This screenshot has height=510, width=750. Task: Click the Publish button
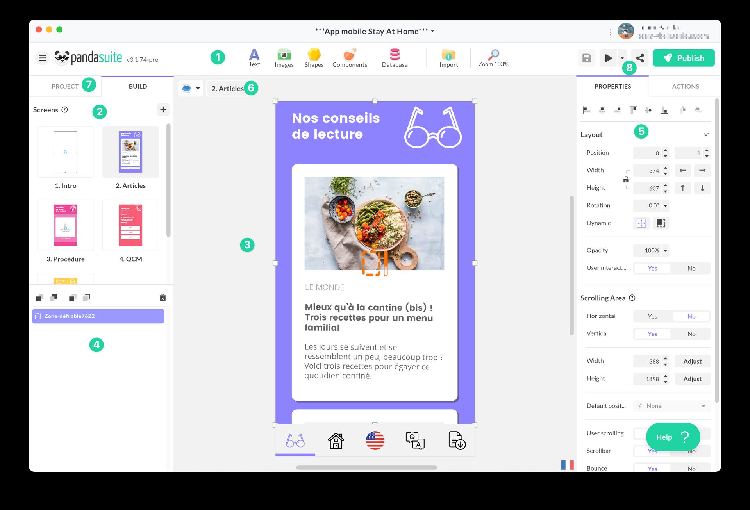[684, 58]
